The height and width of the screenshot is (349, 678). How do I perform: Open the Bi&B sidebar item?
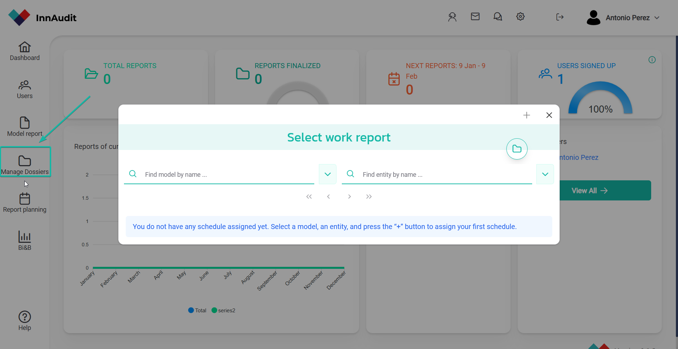25,241
